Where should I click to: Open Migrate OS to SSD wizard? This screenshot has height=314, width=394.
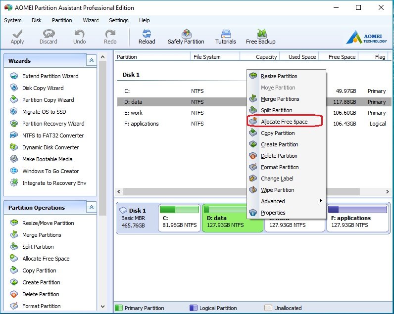point(44,112)
